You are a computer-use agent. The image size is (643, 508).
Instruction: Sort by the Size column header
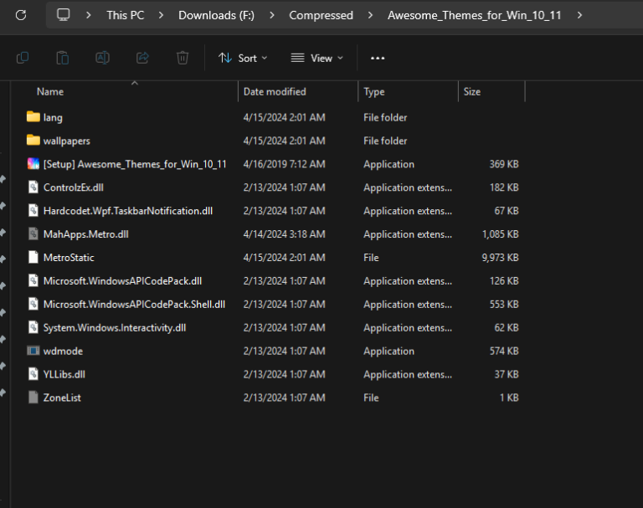click(x=471, y=91)
